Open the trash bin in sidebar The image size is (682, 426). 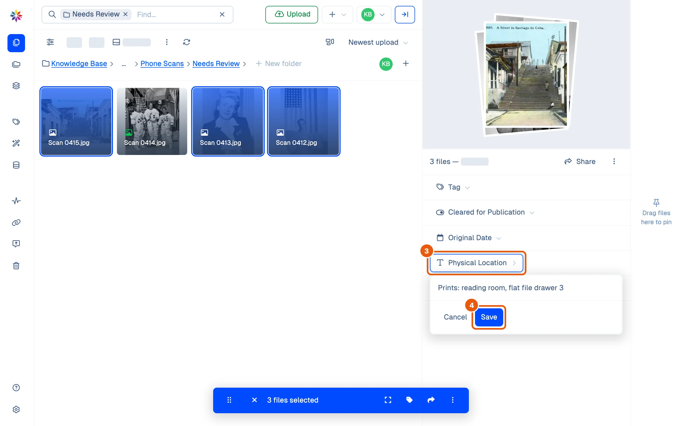(16, 265)
